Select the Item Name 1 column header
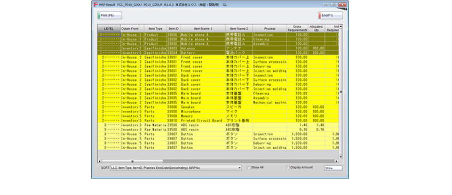Viewport: 452px width, 195px height. coord(203,28)
